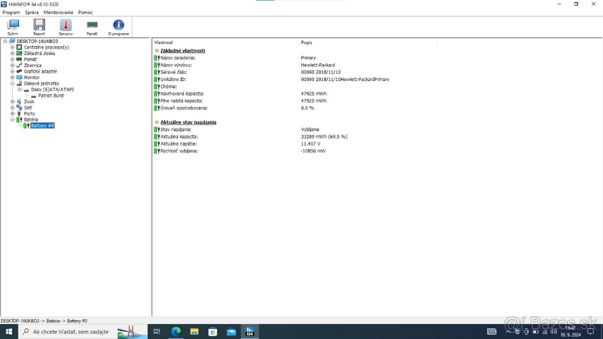Viewport: 603px width, 339px height.
Task: Open the Wi-Fi icon in system tray
Action: 545,331
